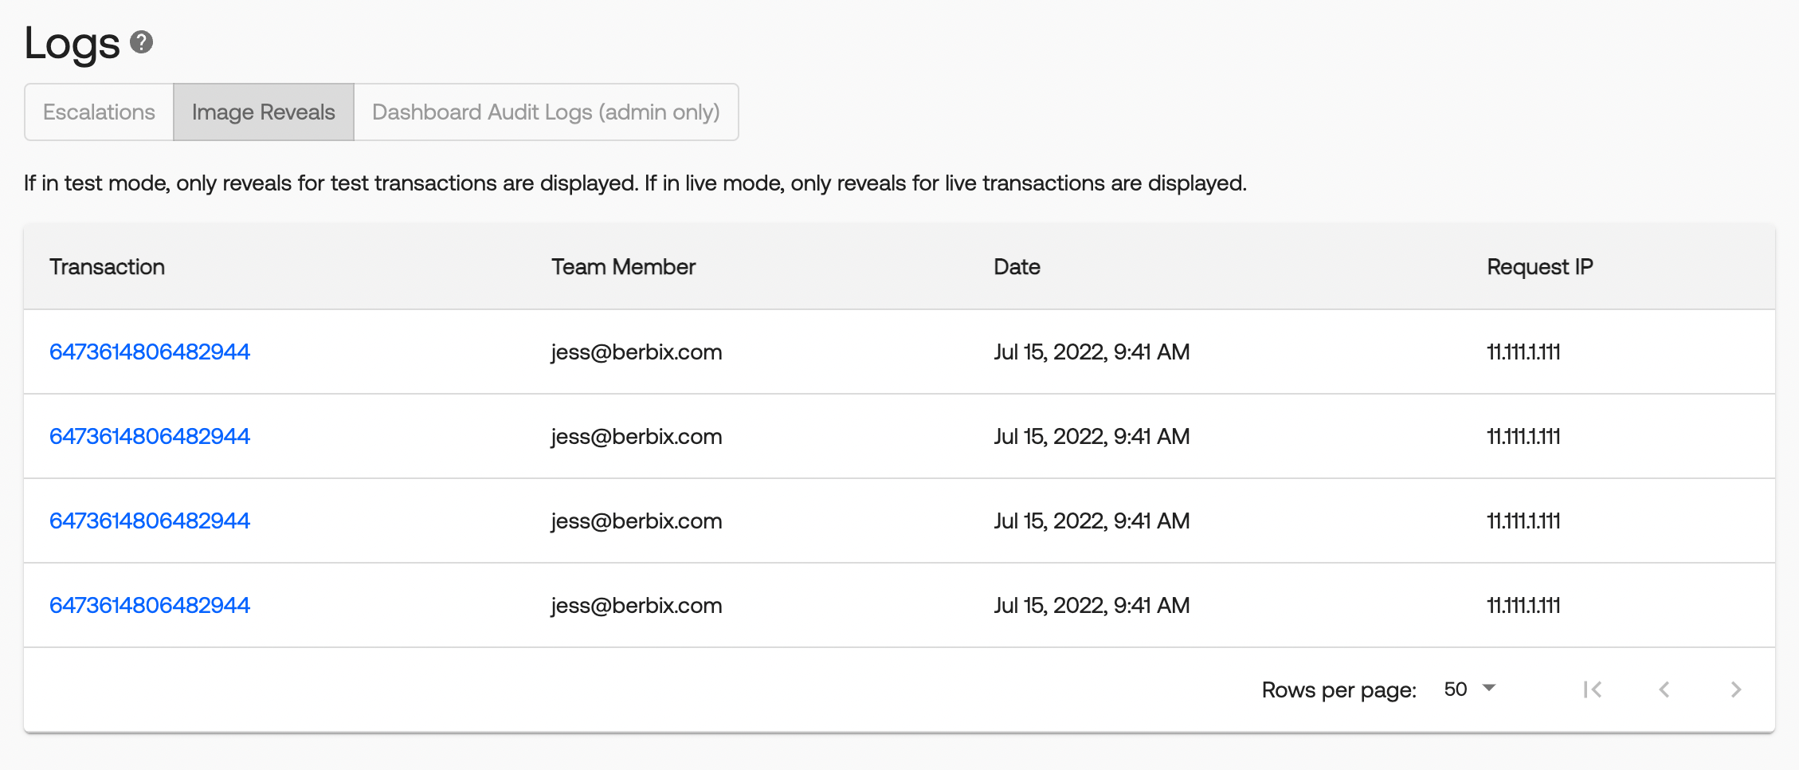
Task: Open the transaction link in the first row
Action: (x=150, y=352)
